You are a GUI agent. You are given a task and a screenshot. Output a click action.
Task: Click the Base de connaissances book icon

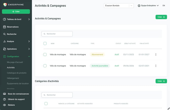tap(5, 94)
